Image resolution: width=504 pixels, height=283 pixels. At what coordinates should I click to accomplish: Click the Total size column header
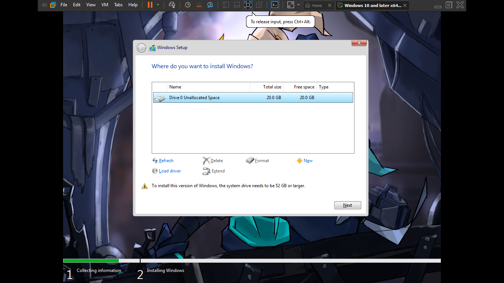pyautogui.click(x=267, y=87)
